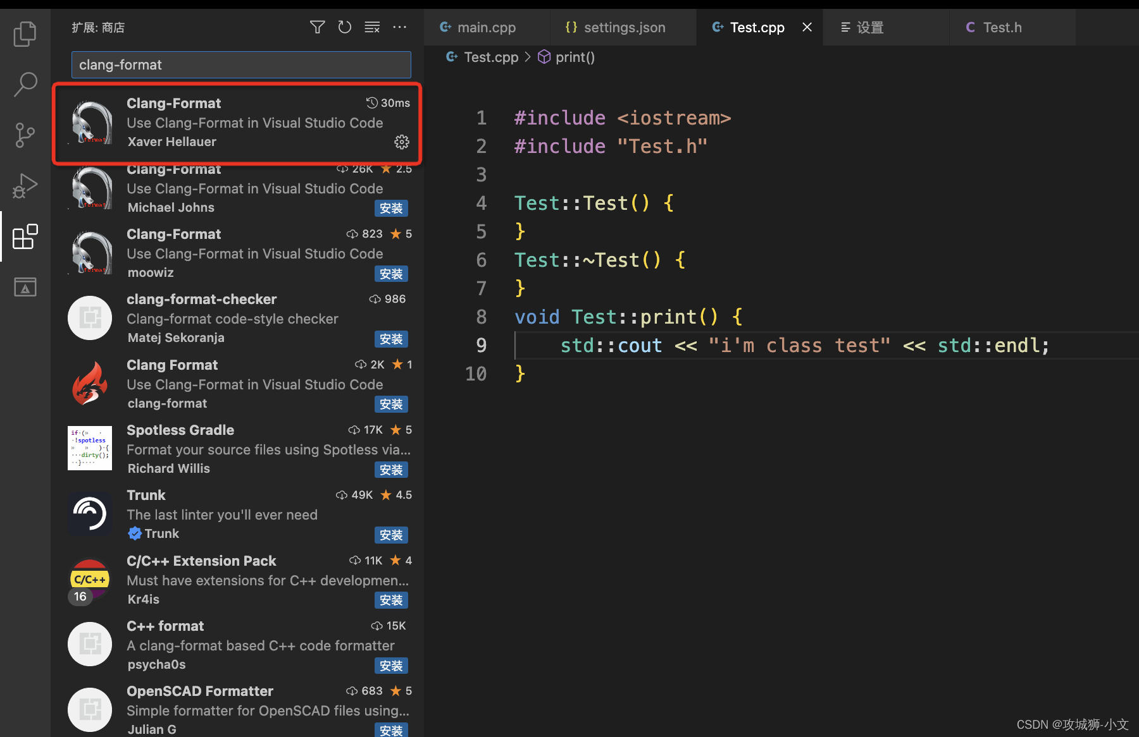Open the bottom activity bar panel view icon
The height and width of the screenshot is (737, 1139).
coord(25,286)
